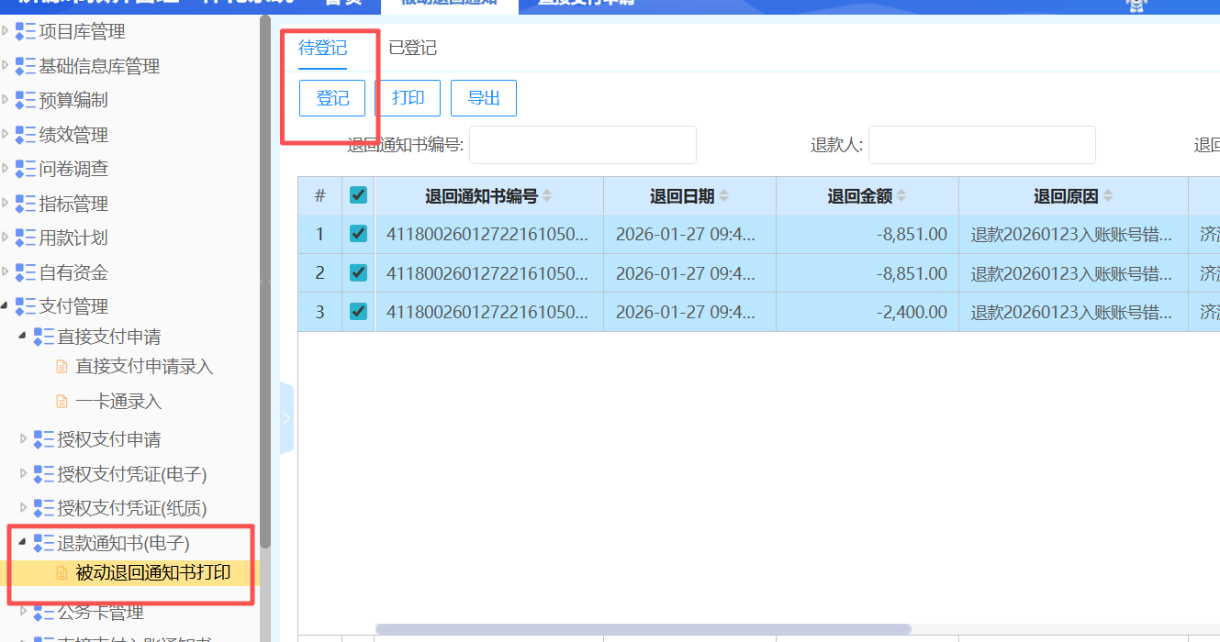Open 直接支付申请录入 in the tree

pyautogui.click(x=144, y=367)
